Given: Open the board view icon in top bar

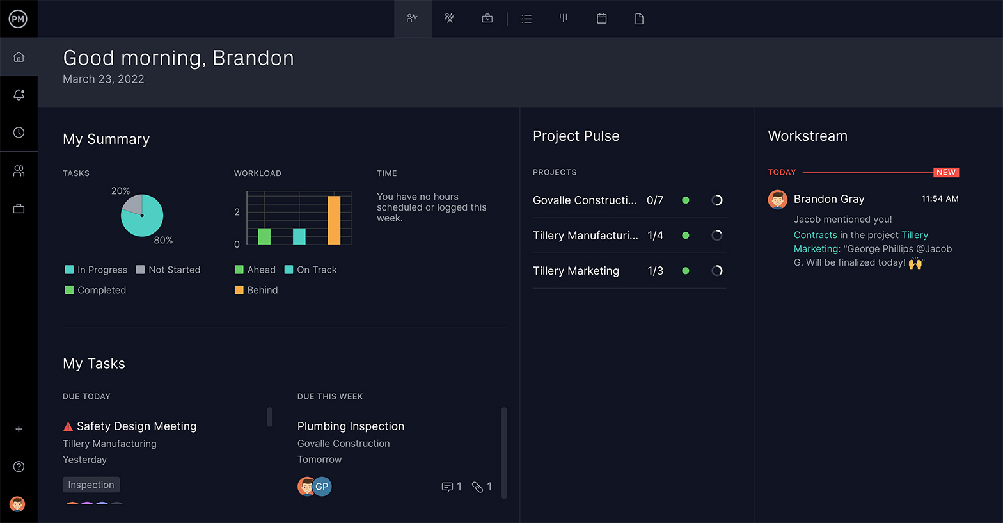Looking at the screenshot, I should point(564,19).
